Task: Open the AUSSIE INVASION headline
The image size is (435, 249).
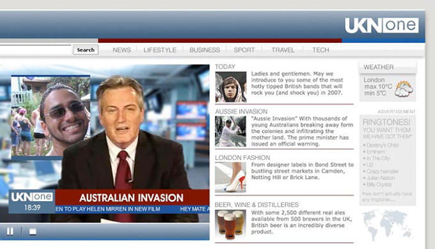Action: click(x=241, y=111)
